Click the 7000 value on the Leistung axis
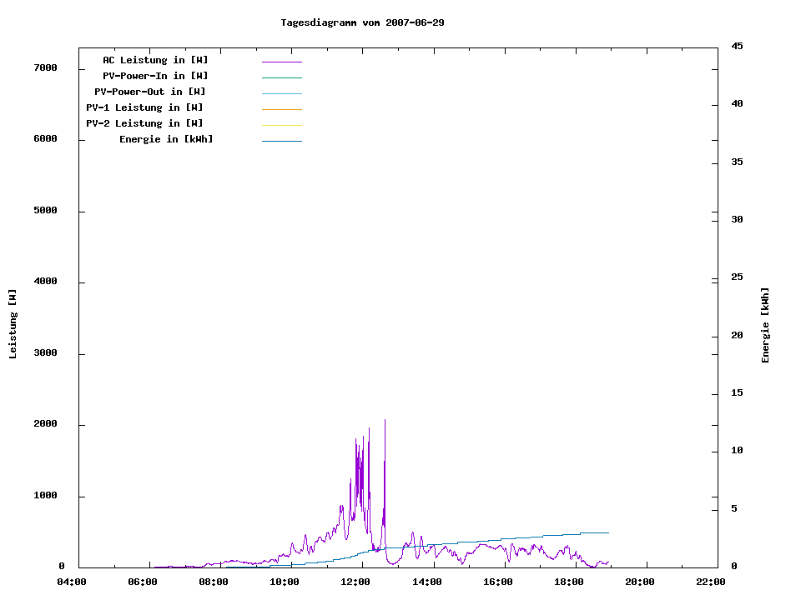The image size is (801, 600). [x=44, y=67]
